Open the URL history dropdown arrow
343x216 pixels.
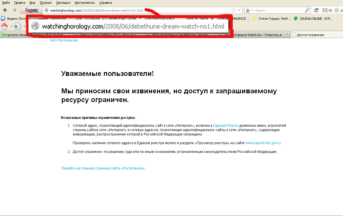(239, 10)
